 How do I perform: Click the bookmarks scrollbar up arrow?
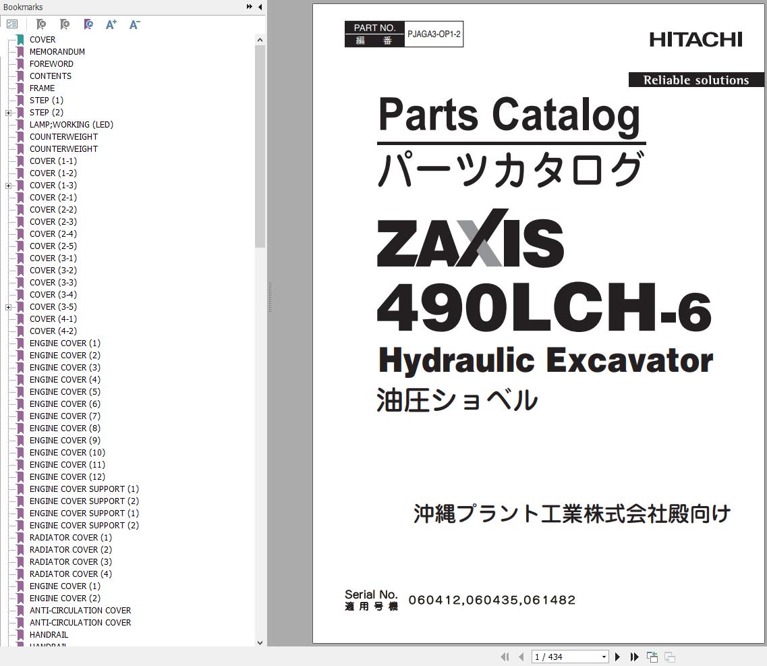(260, 40)
